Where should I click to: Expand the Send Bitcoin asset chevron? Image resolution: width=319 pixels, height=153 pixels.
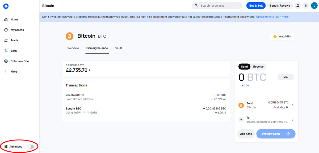pos(293,105)
